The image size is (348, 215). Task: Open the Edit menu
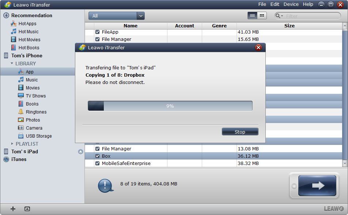[275, 4]
